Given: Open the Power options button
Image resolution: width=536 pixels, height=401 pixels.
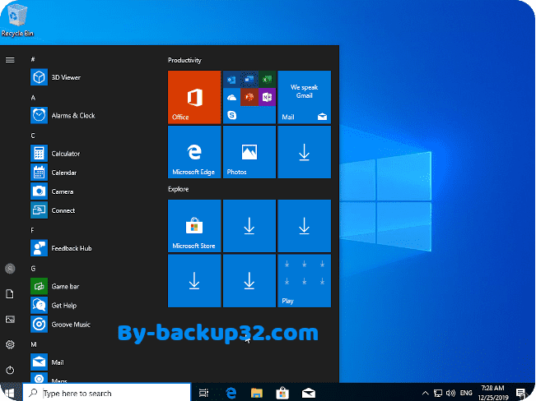Looking at the screenshot, I should (10, 370).
